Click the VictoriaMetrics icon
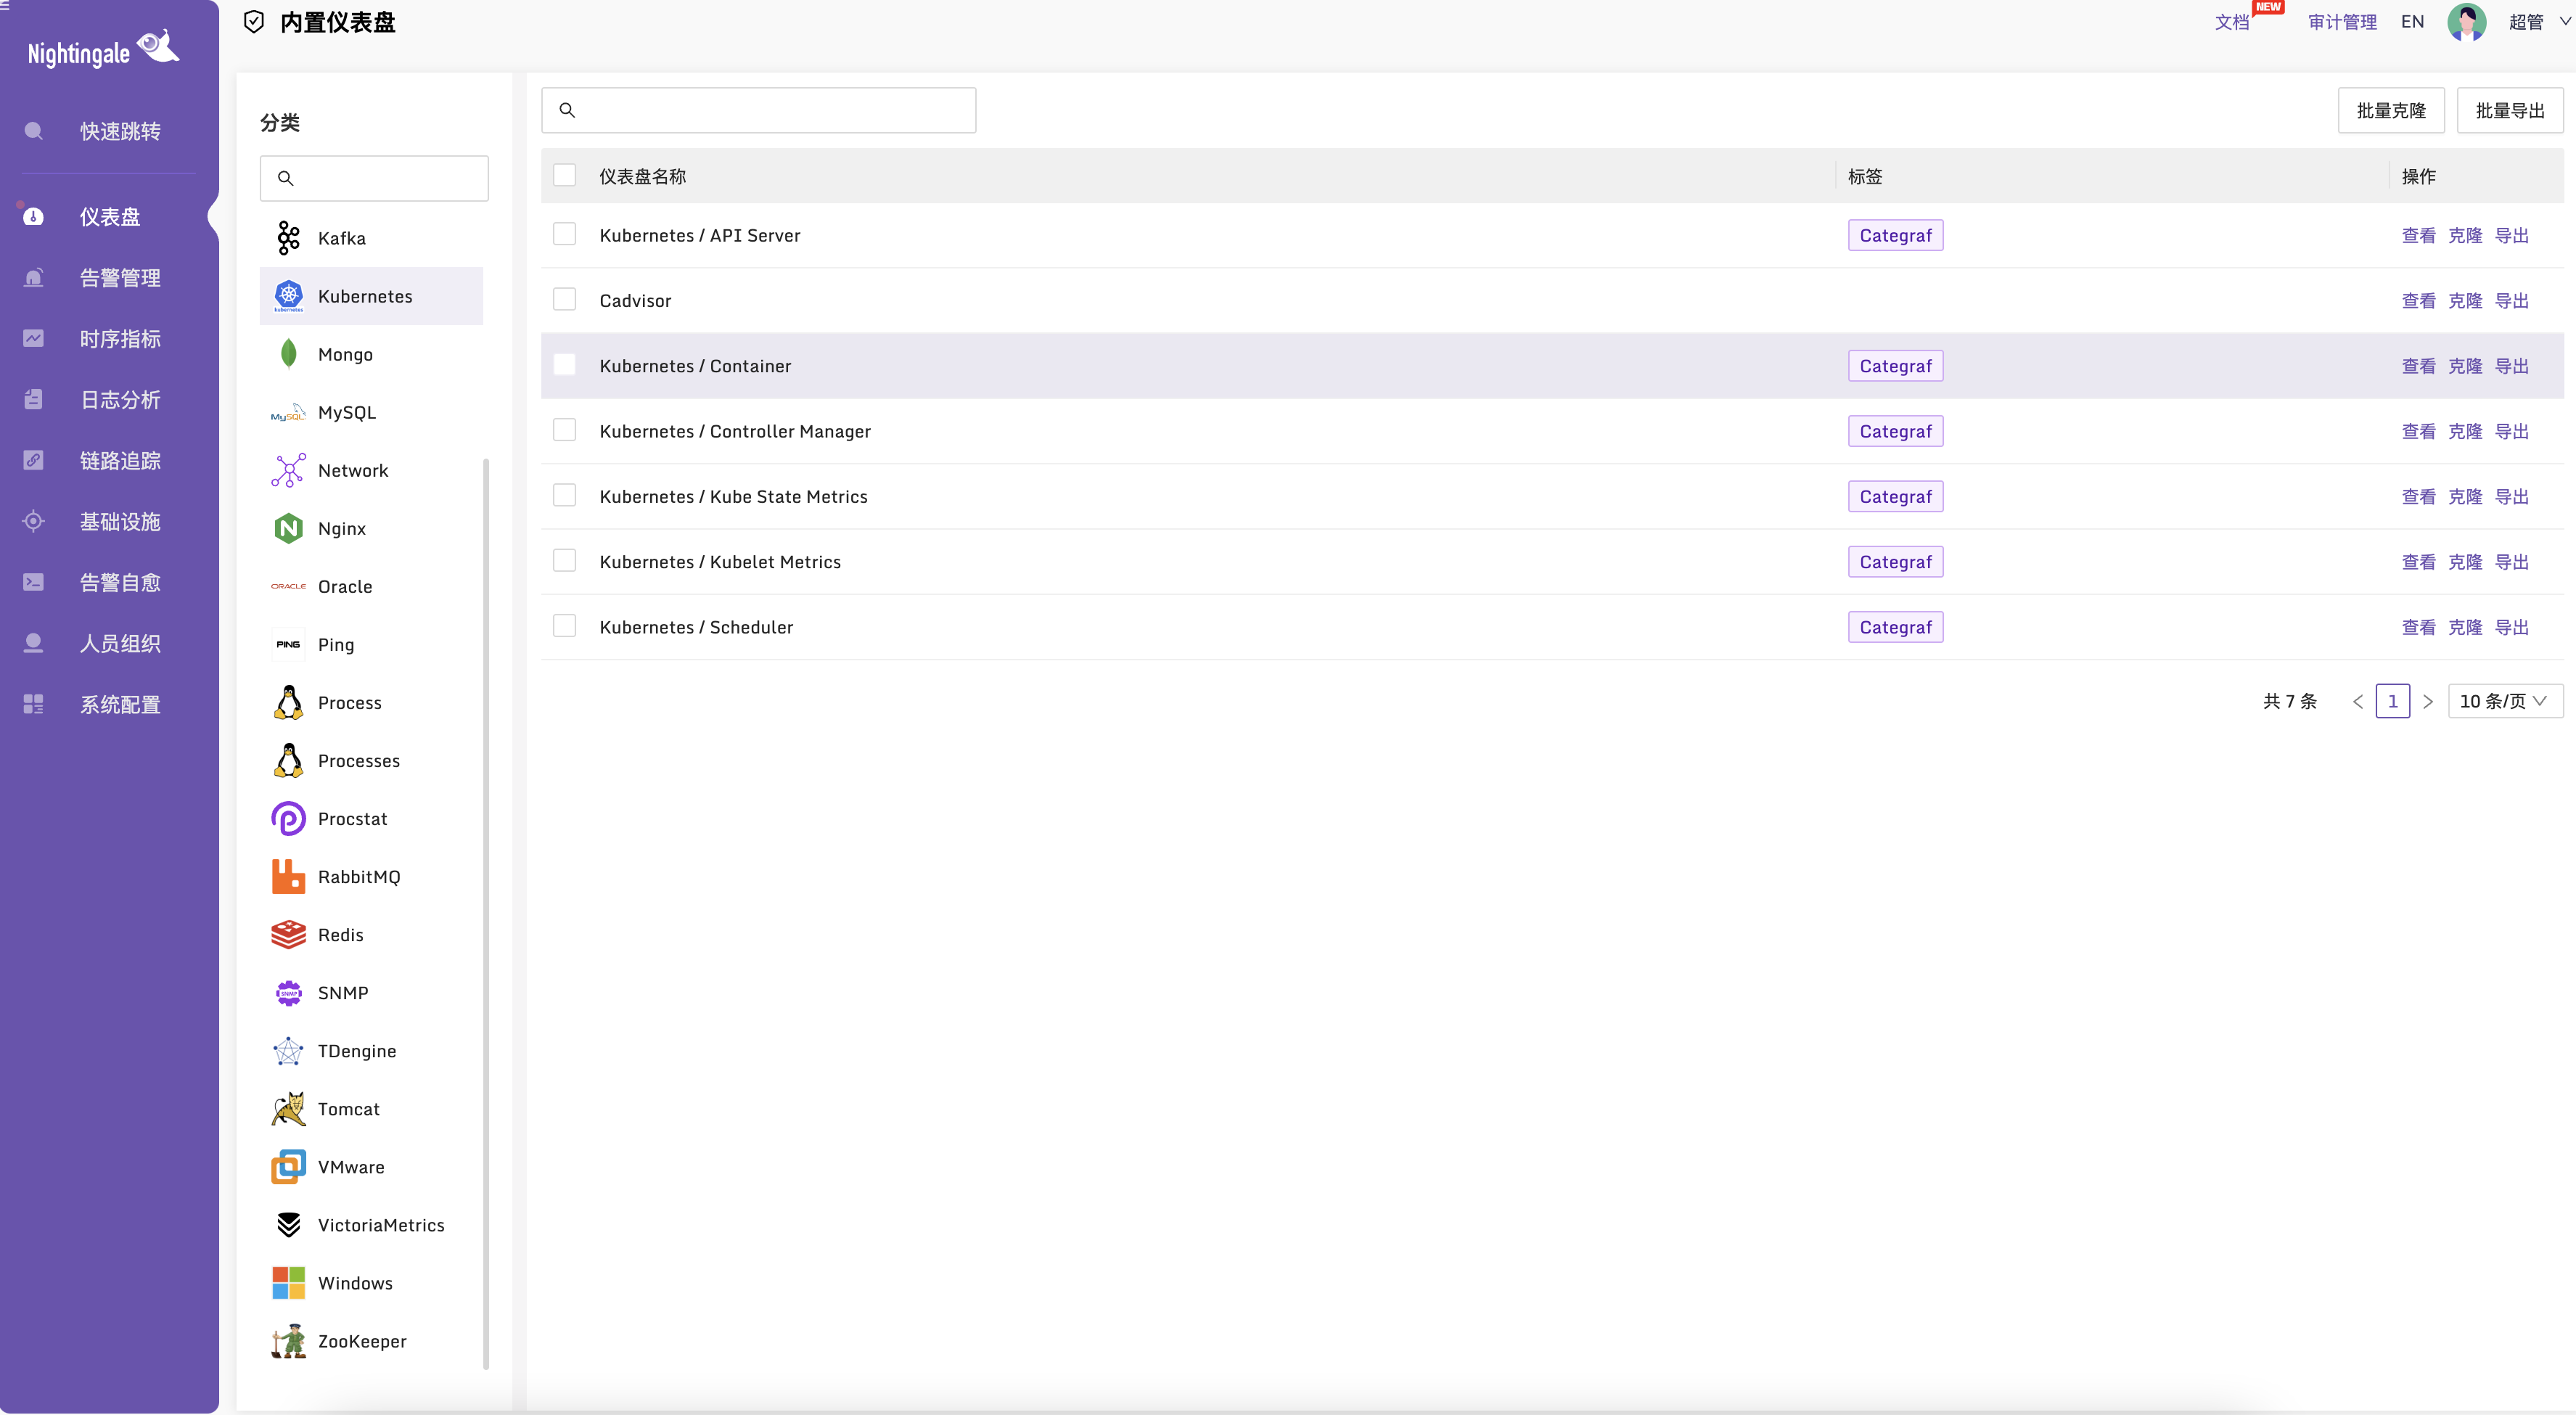Viewport: 2576px width, 1415px height. coord(288,1224)
